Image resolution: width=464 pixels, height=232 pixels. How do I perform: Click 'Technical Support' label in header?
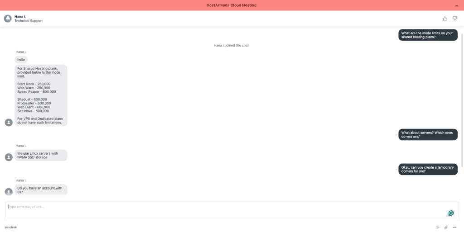pyautogui.click(x=29, y=21)
